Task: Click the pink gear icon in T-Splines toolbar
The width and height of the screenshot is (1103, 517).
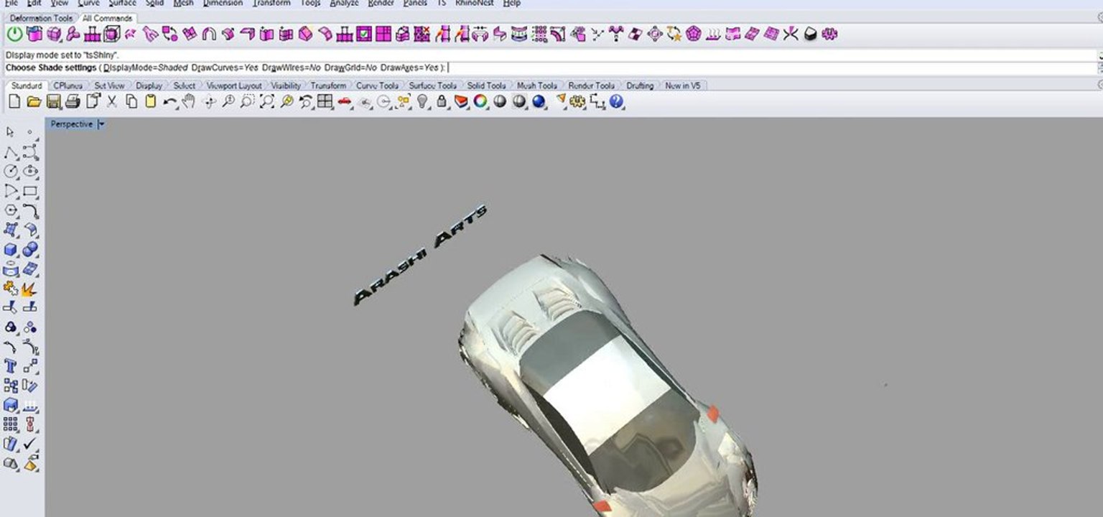Action: click(829, 34)
